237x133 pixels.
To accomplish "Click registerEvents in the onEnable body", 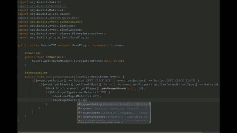I will click(x=89, y=61).
